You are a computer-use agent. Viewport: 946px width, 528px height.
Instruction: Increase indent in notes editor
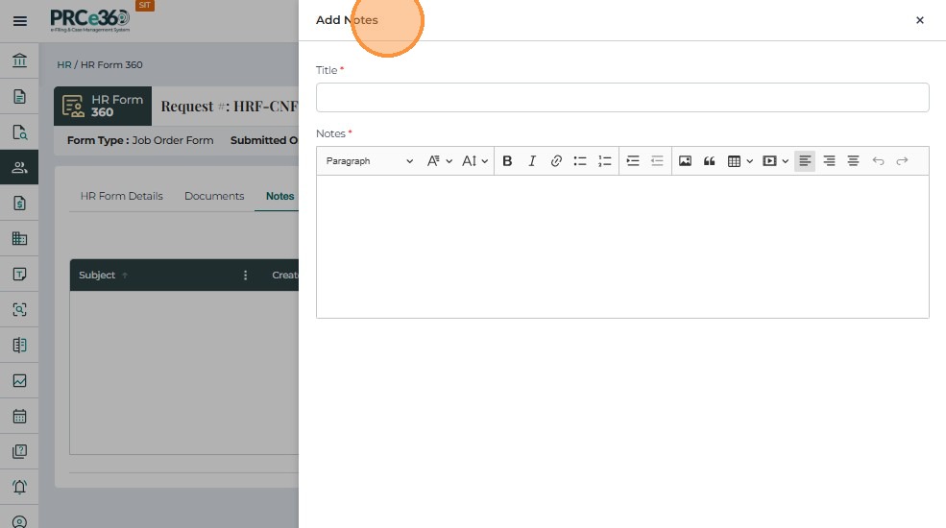coord(633,161)
